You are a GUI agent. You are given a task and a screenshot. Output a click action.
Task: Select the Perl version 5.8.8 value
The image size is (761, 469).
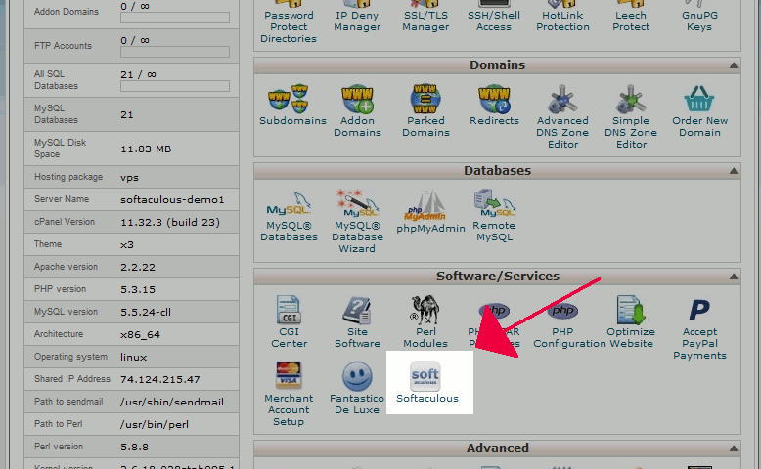point(134,447)
